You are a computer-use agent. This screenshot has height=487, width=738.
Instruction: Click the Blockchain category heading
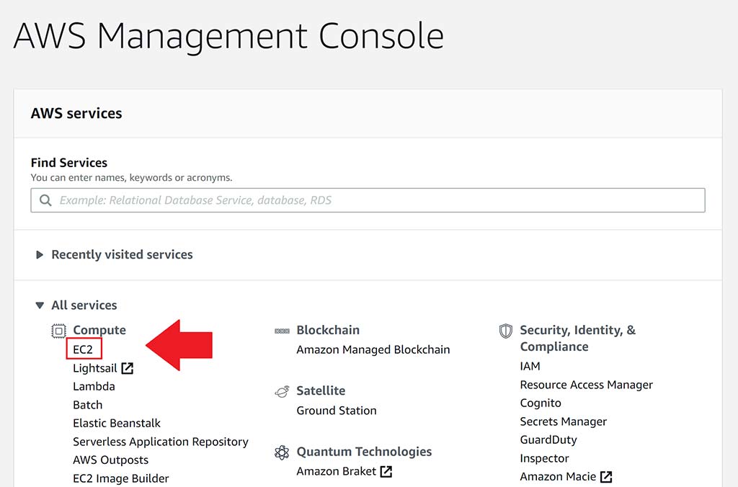pyautogui.click(x=328, y=330)
